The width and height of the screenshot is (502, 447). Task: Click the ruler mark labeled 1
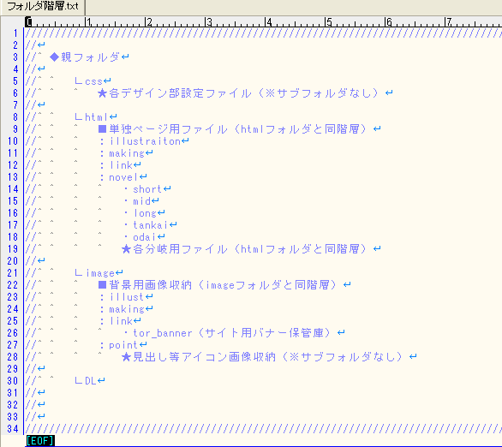point(89,21)
